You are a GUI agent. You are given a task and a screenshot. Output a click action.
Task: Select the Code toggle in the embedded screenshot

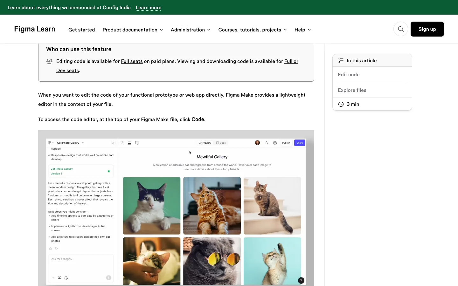[x=221, y=143]
